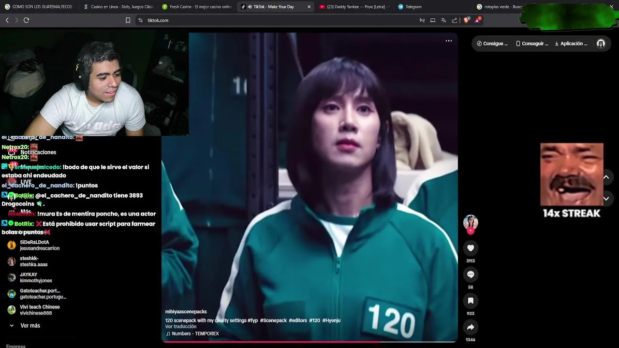Open the video three-dot options menu
Screen dimensions: 619x348
(449, 41)
